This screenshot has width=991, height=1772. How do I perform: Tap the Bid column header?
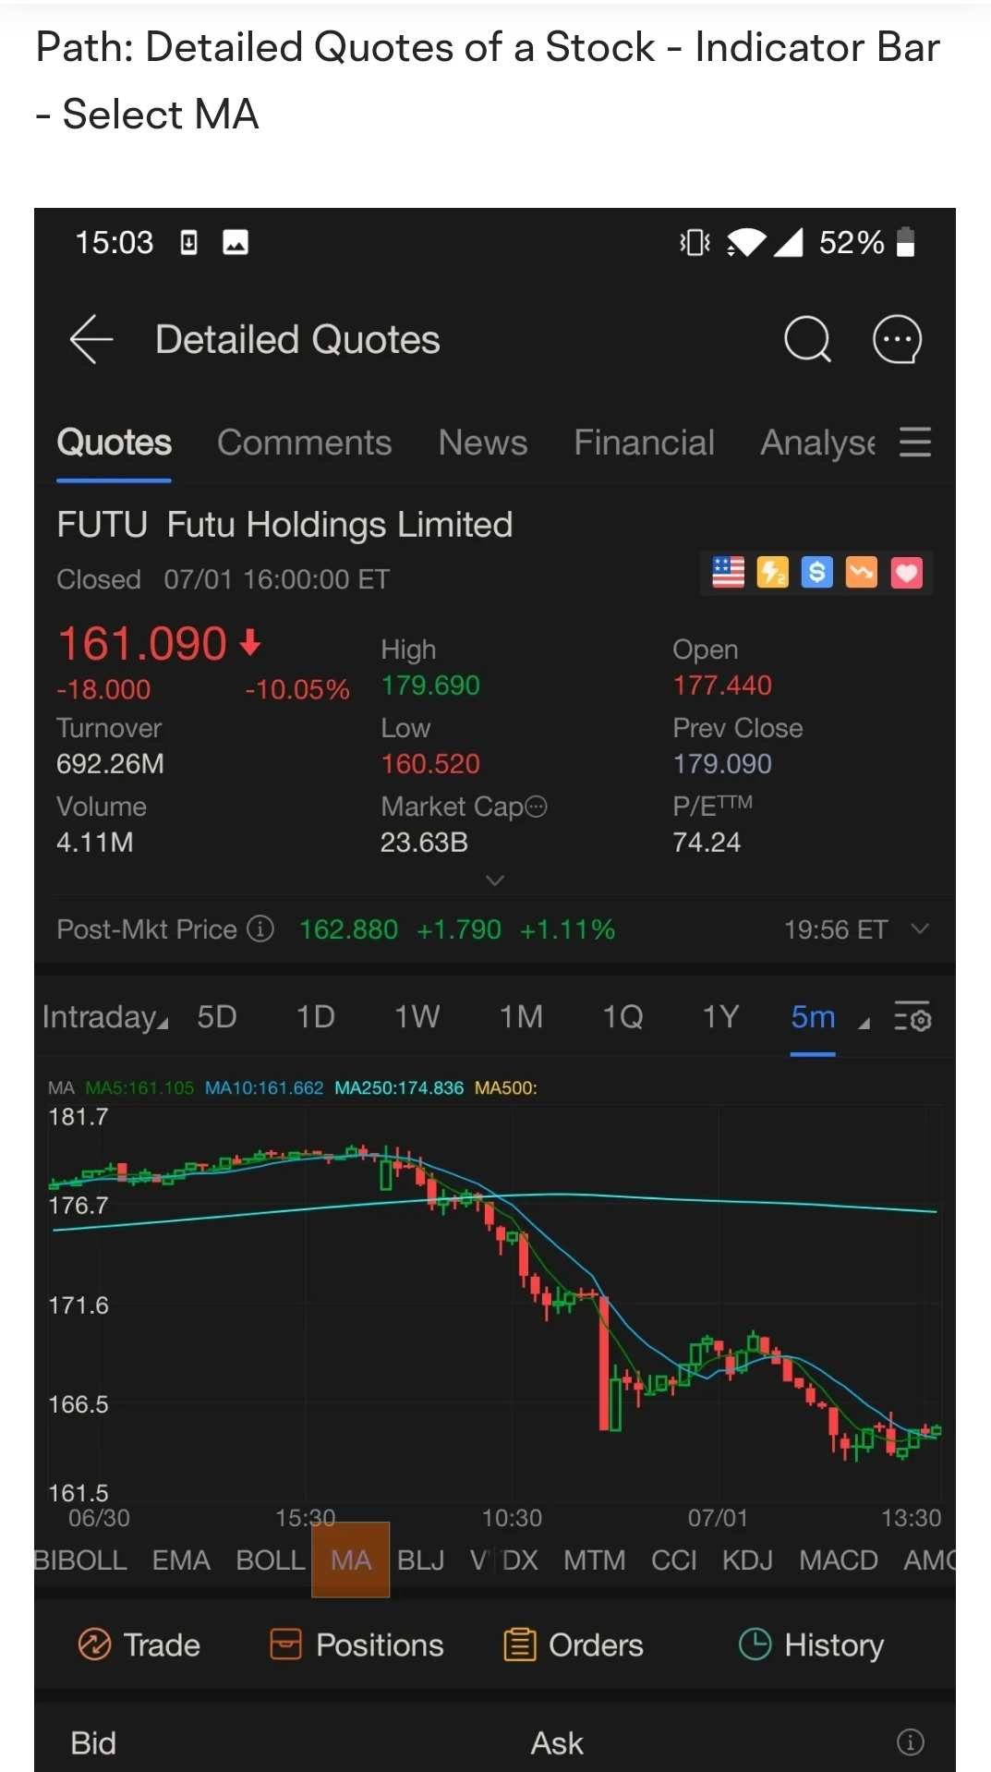pyautogui.click(x=93, y=1742)
